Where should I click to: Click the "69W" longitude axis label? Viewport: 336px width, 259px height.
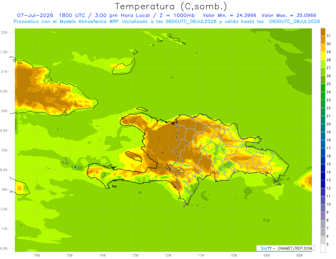point(267,255)
